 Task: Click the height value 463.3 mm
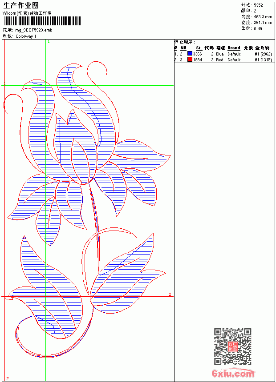263,17
